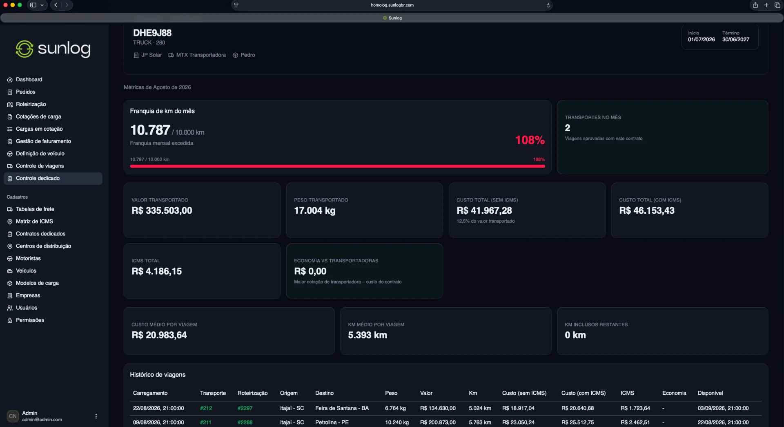Click the Empresas building icon

click(x=10, y=295)
